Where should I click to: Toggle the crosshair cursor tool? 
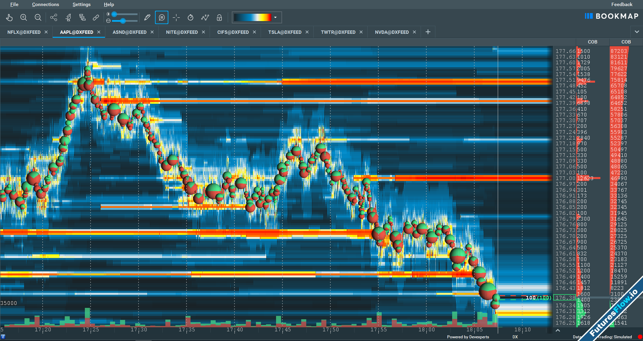click(176, 17)
